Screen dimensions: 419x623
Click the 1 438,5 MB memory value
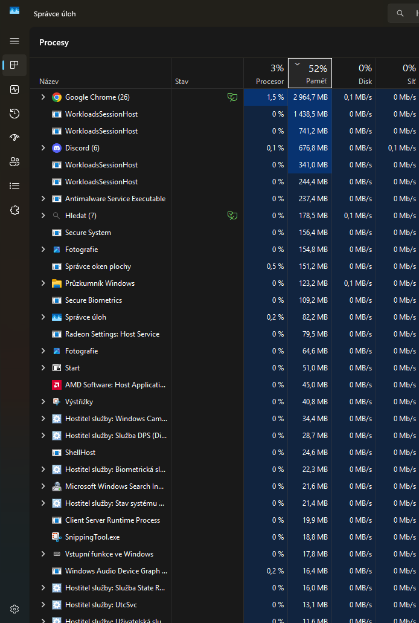pos(310,114)
